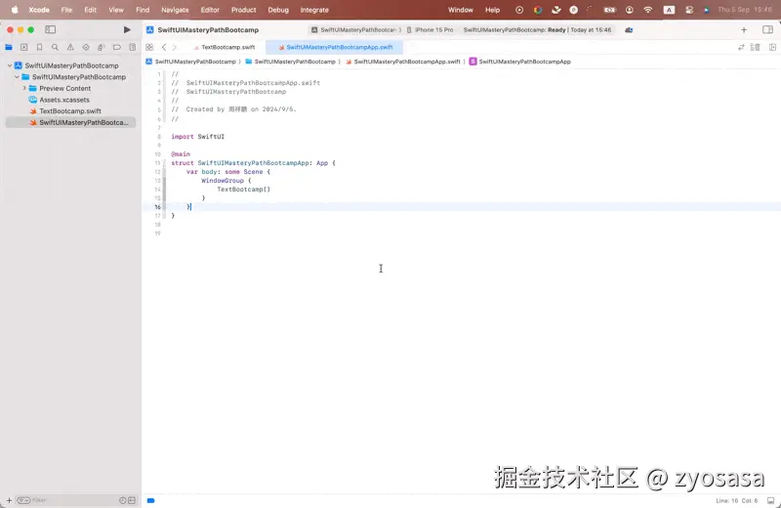781x508 pixels.
Task: Open the Debug navigator icon
Action: tap(102, 47)
